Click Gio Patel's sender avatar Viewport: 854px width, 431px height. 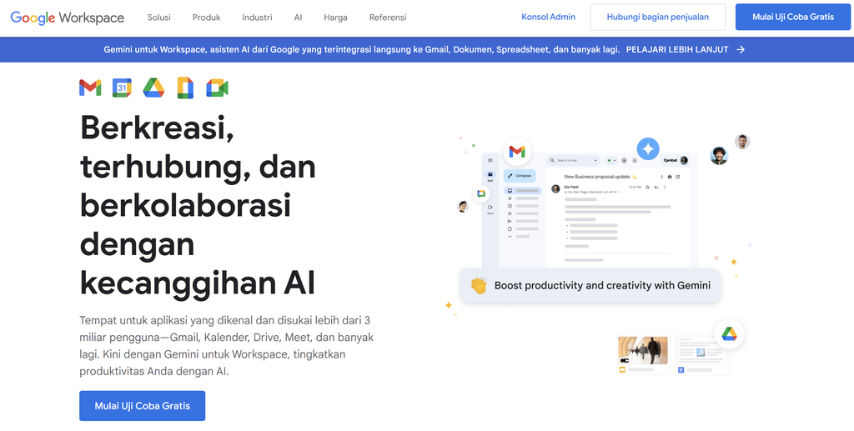coord(555,189)
